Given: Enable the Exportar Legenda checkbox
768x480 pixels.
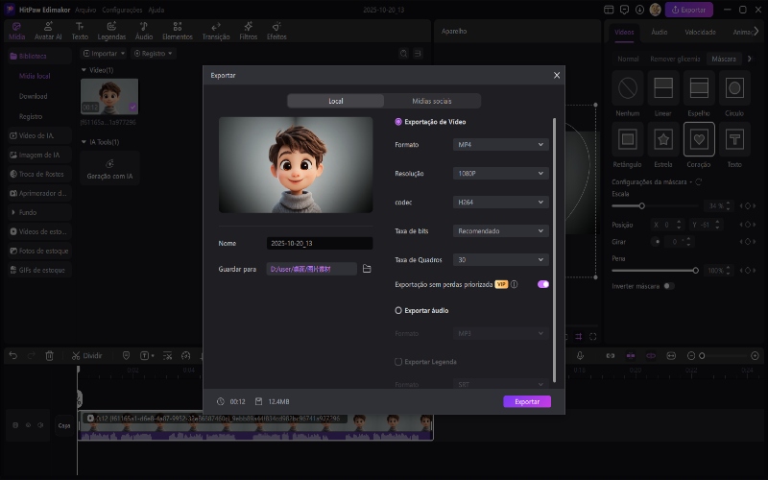Looking at the screenshot, I should click(x=399, y=362).
